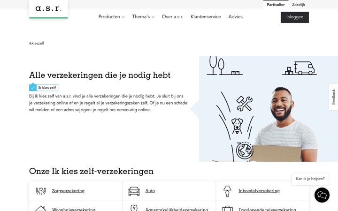Viewport: 338px width, 211px height.
Task: Click the Zorgverzekering hands-heart icon
Action: [41, 191]
